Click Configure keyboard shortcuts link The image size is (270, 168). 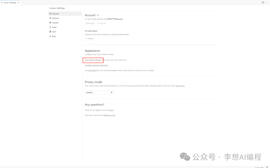click(96, 65)
